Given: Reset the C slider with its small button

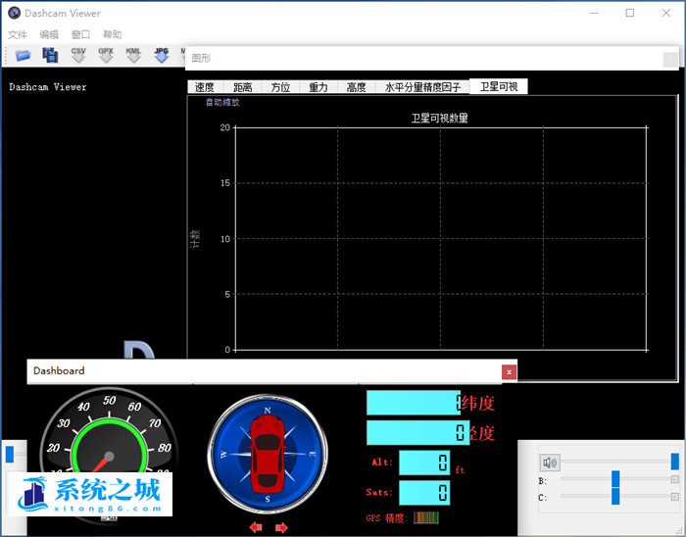Looking at the screenshot, I should pyautogui.click(x=674, y=496).
